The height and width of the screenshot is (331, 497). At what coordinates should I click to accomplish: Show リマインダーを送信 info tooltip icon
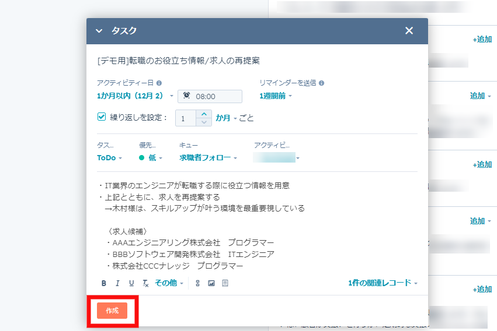coord(321,83)
